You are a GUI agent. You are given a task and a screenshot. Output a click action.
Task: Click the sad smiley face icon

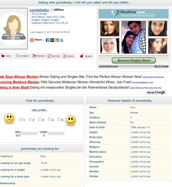tap(9, 118)
